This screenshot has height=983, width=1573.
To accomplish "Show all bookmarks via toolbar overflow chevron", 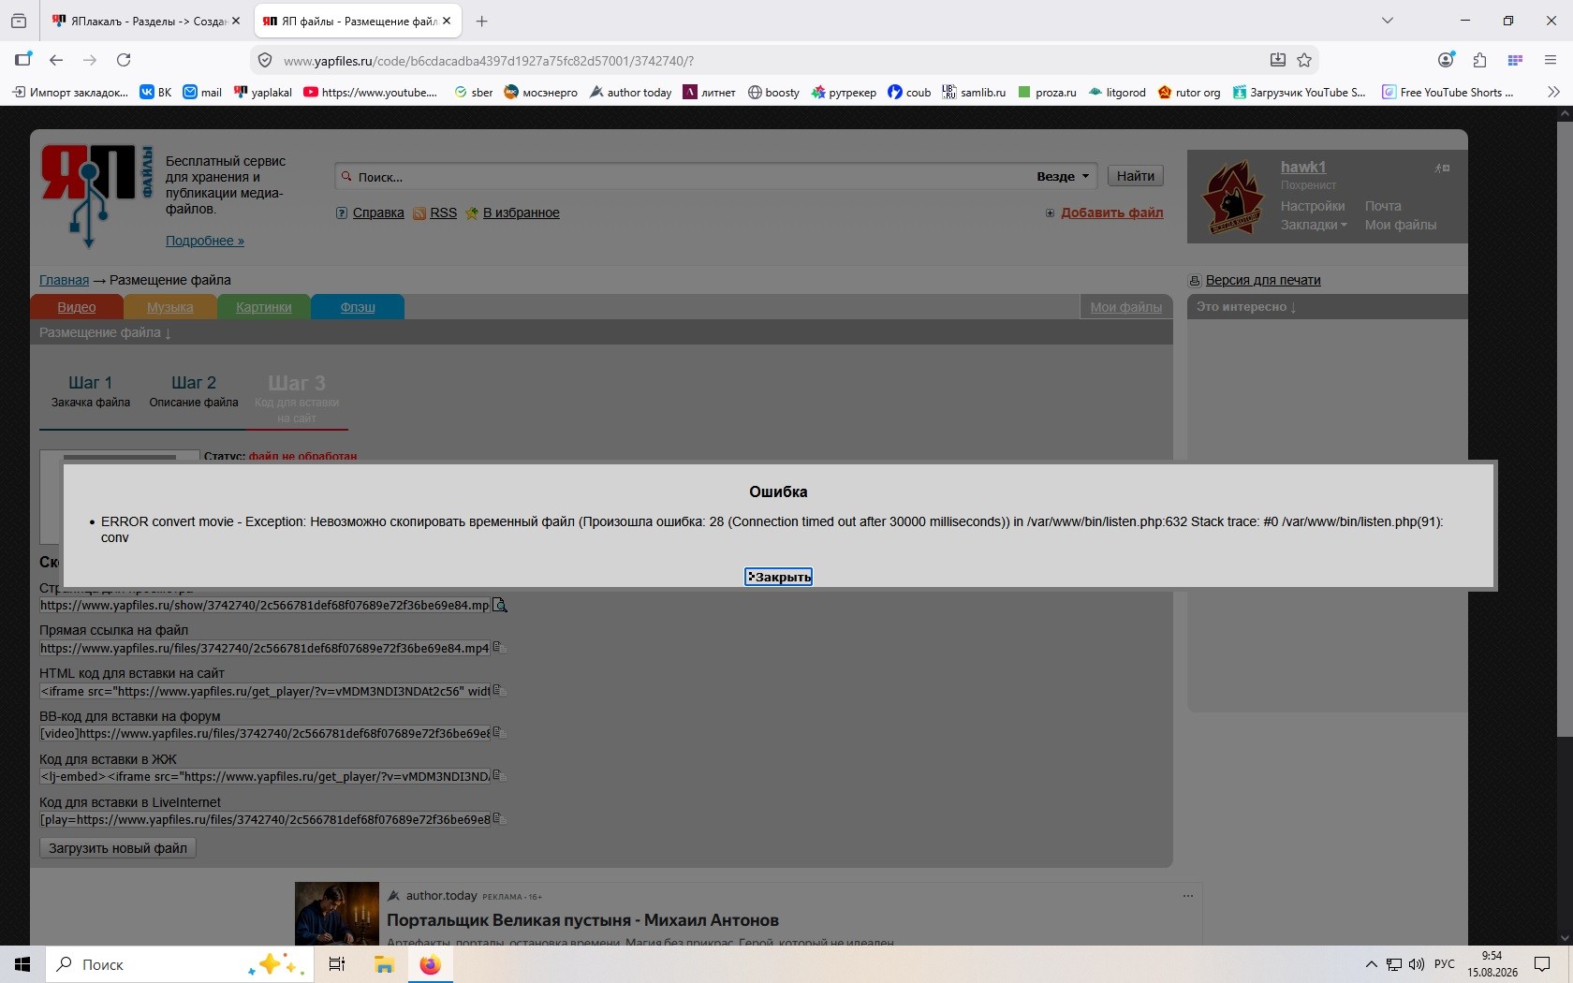I will [x=1553, y=92].
